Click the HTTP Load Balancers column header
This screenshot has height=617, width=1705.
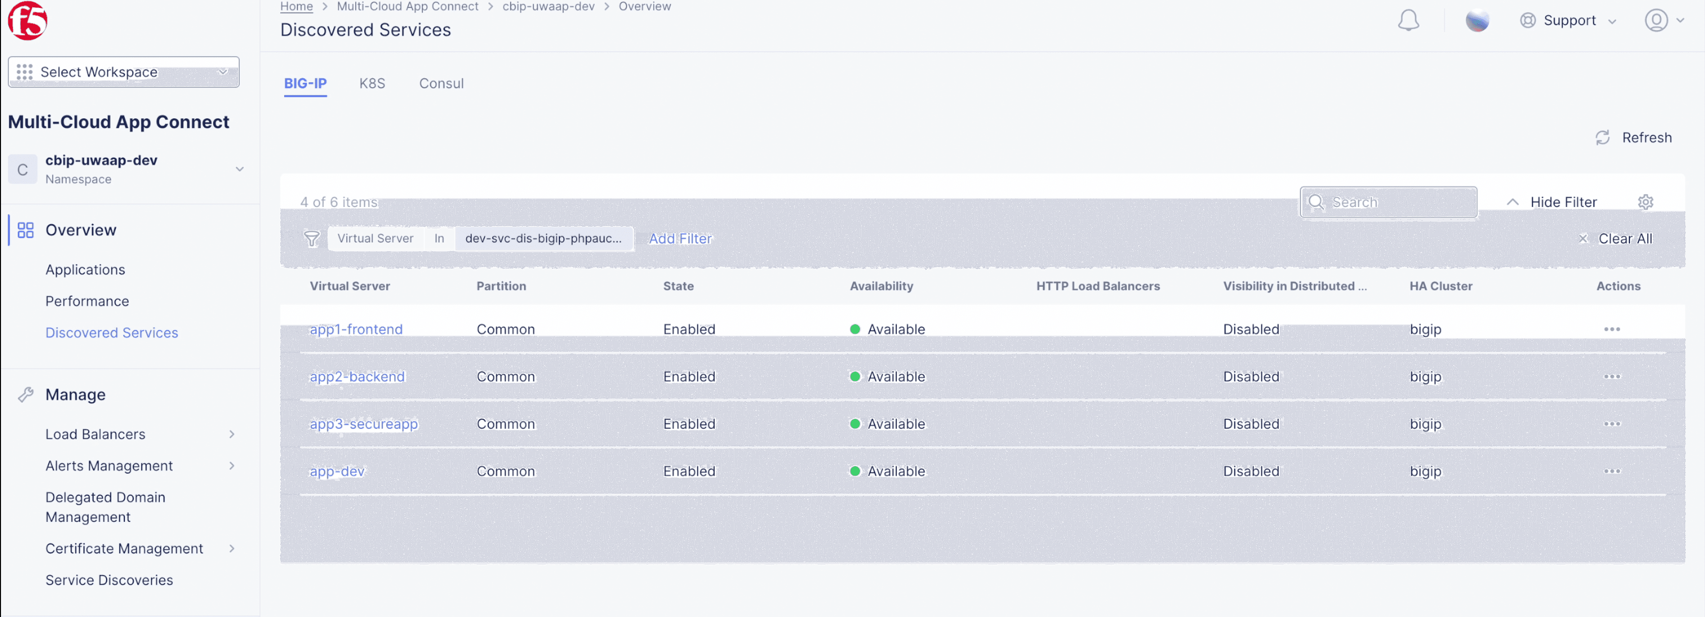coord(1097,286)
